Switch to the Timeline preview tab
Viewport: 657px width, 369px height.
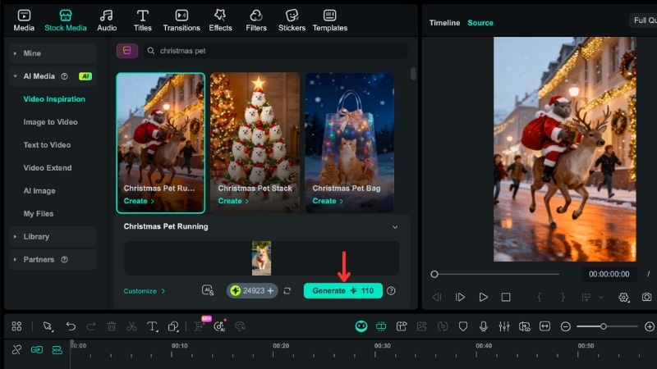pos(444,23)
